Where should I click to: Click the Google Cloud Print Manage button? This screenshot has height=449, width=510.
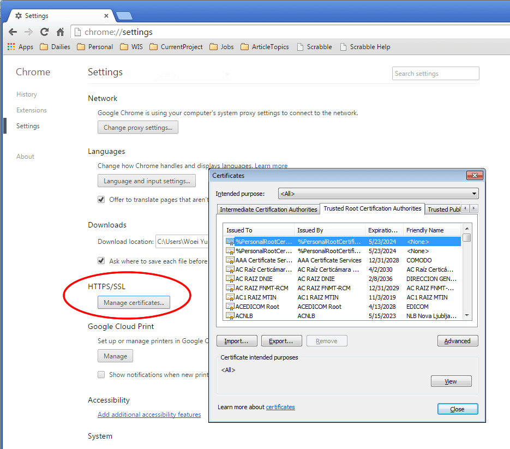(115, 356)
